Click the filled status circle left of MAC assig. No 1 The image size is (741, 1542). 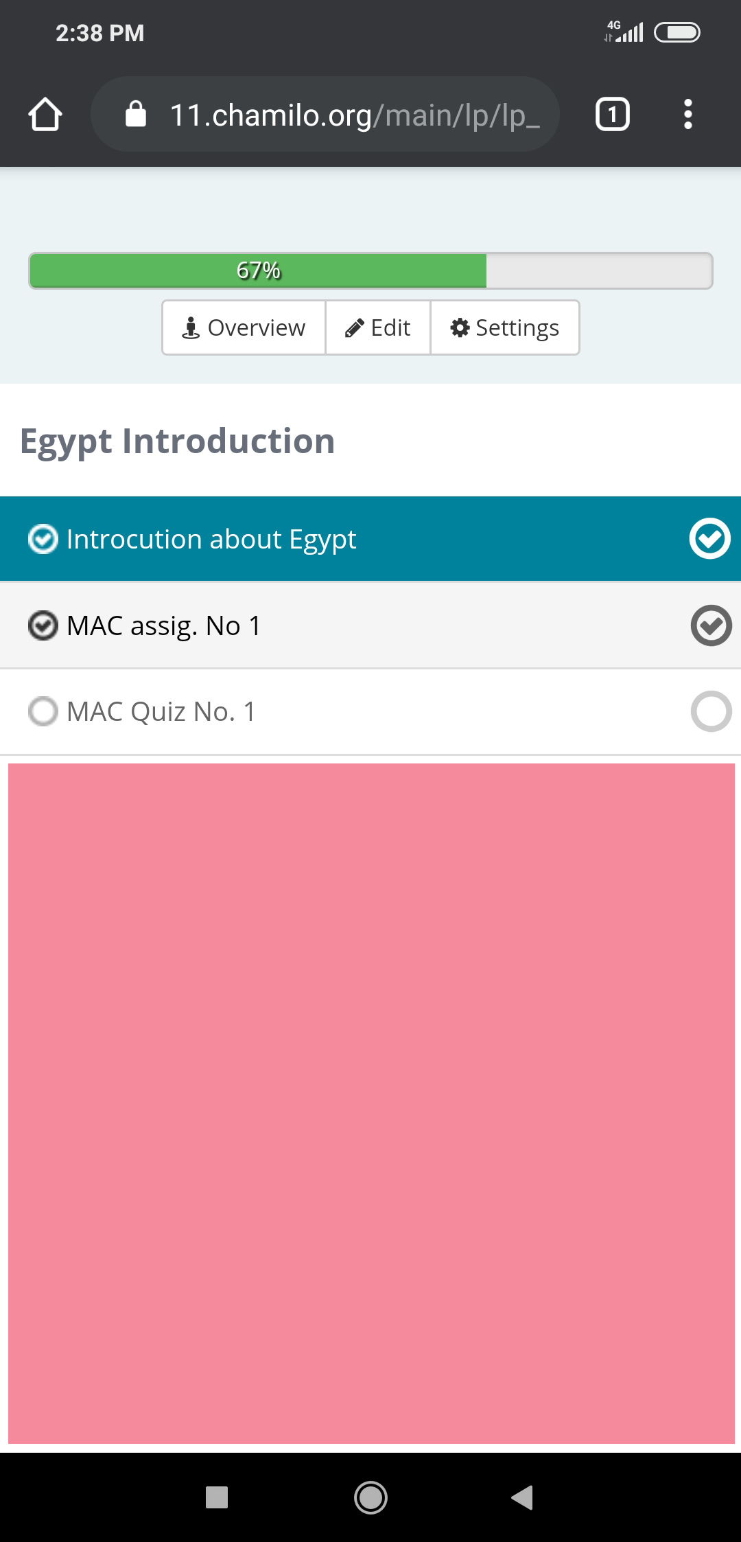[44, 625]
